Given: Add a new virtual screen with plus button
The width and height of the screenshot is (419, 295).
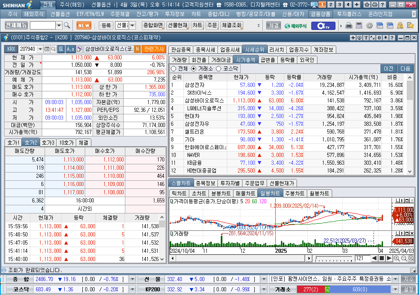Looking at the screenshot, I should [357, 5].
